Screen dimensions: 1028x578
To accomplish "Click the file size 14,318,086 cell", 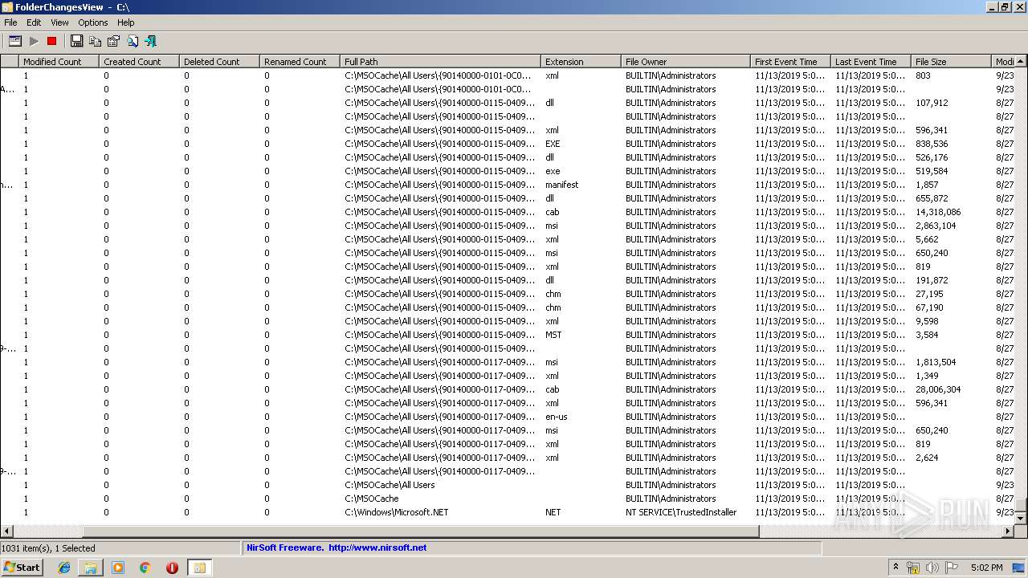I will (937, 212).
